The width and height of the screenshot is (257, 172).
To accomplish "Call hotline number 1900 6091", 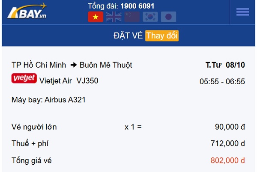I will (x=137, y=6).
